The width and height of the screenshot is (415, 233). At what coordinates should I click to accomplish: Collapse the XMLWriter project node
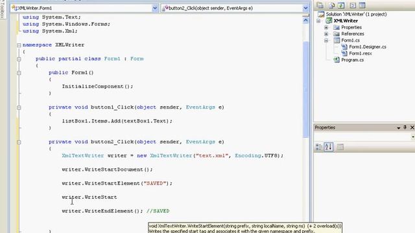tap(318, 21)
